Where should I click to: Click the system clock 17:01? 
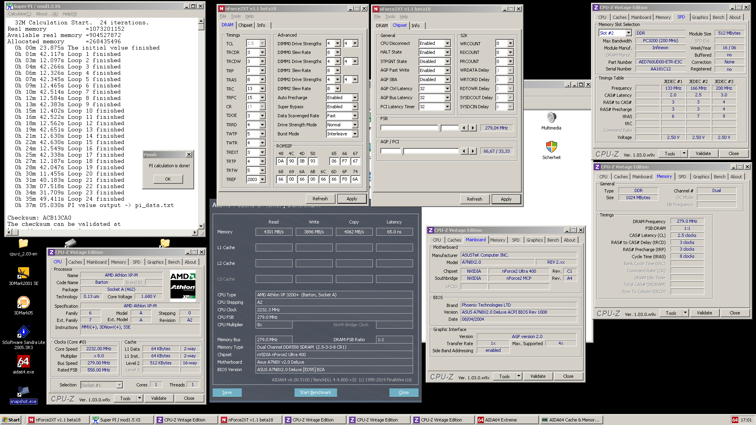point(746,420)
